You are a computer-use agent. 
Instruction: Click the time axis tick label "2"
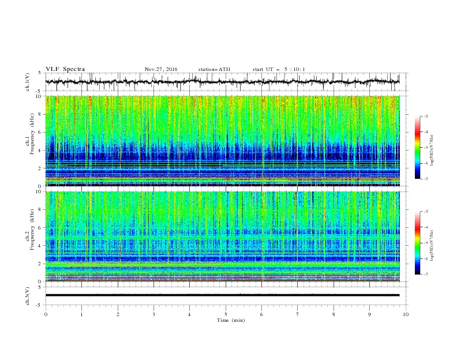point(118,314)
